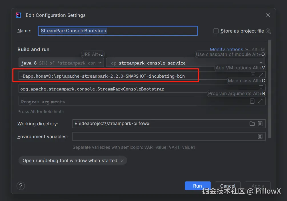Click Use classpath of module hint
Image resolution: width=287 pixels, height=201 pixels.
(230, 54)
